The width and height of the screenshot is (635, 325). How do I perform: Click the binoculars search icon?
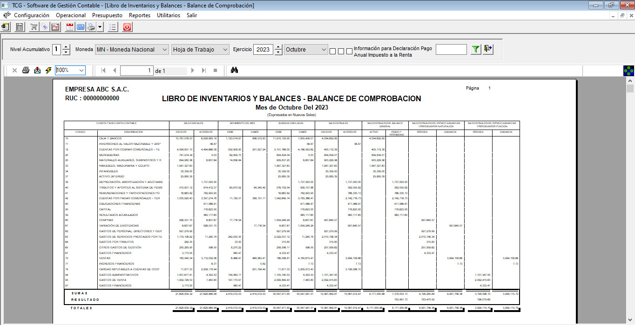pos(235,70)
